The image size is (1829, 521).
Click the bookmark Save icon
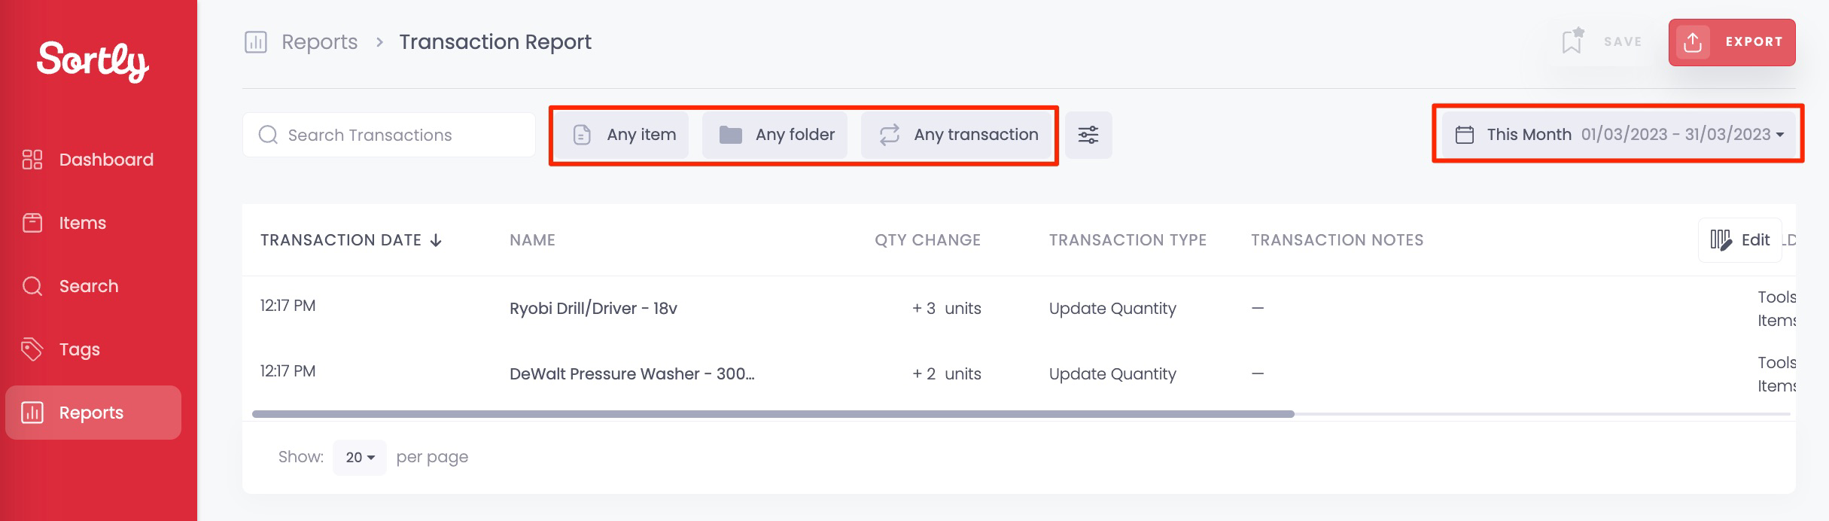[1572, 41]
